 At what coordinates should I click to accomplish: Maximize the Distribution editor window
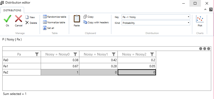[195, 3]
